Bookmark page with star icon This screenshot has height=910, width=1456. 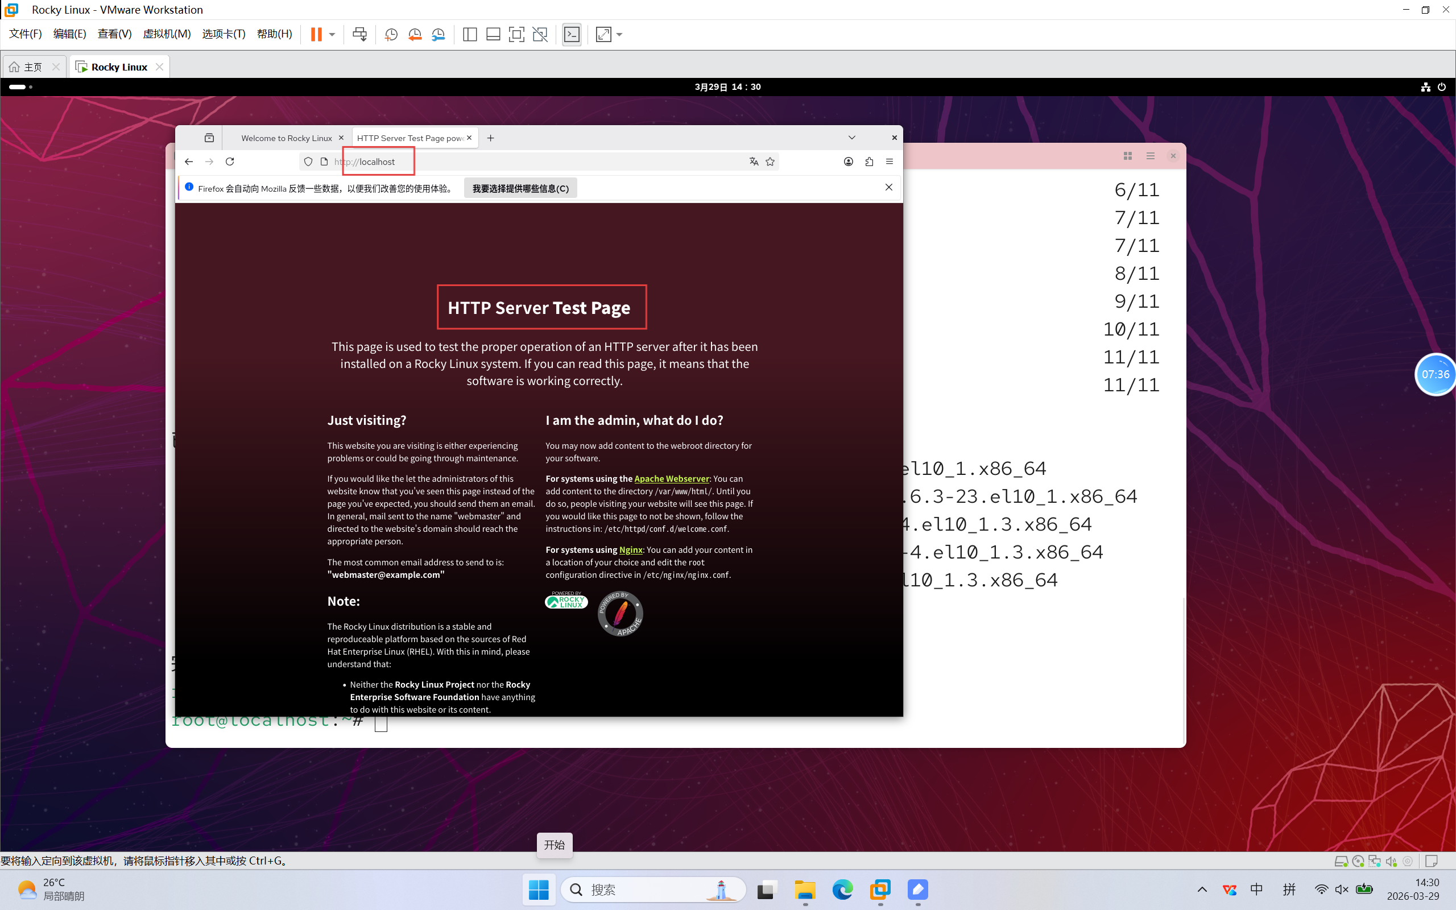point(770,162)
